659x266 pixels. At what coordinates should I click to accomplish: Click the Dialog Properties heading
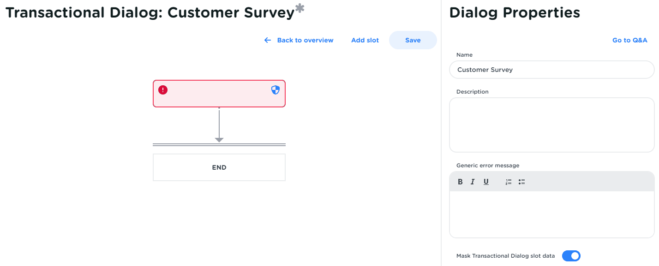(515, 12)
